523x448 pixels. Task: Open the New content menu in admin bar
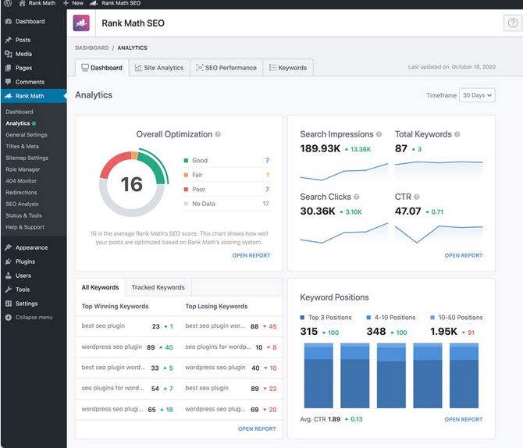tap(73, 4)
